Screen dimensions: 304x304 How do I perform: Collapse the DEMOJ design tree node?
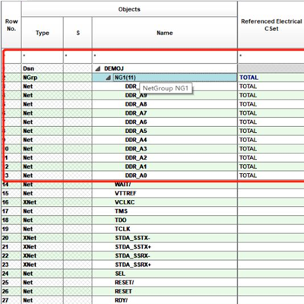tap(98, 68)
